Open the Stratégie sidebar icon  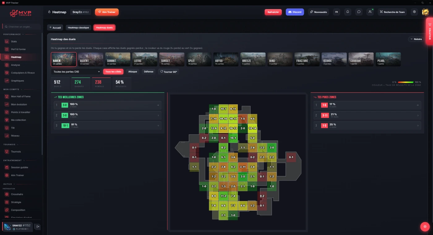click(x=6, y=202)
